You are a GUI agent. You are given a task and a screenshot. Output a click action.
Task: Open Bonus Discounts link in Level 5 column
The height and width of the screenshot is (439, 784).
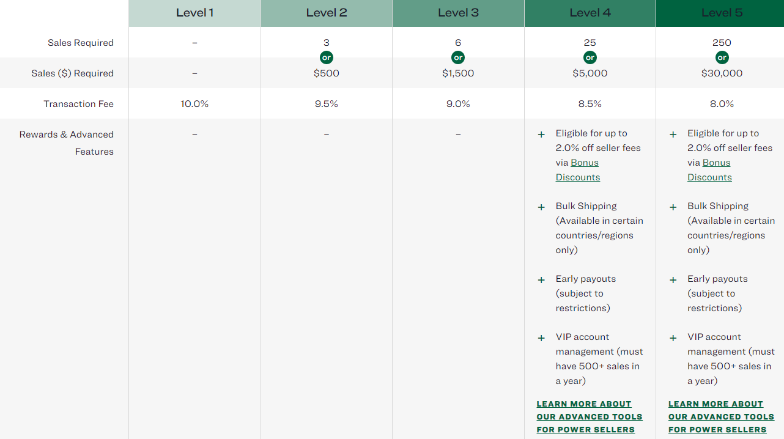[709, 170]
